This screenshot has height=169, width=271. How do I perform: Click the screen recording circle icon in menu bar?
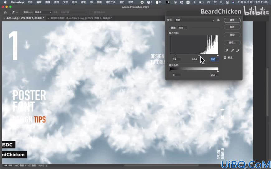tap(142, 2)
